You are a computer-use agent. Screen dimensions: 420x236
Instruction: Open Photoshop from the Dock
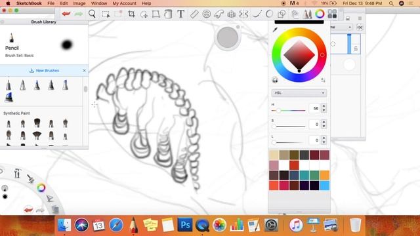(185, 225)
